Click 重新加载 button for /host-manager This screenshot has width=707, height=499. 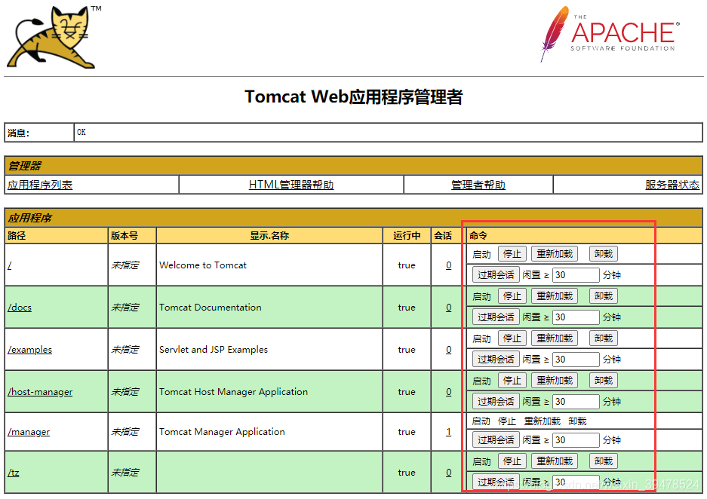pyautogui.click(x=554, y=381)
